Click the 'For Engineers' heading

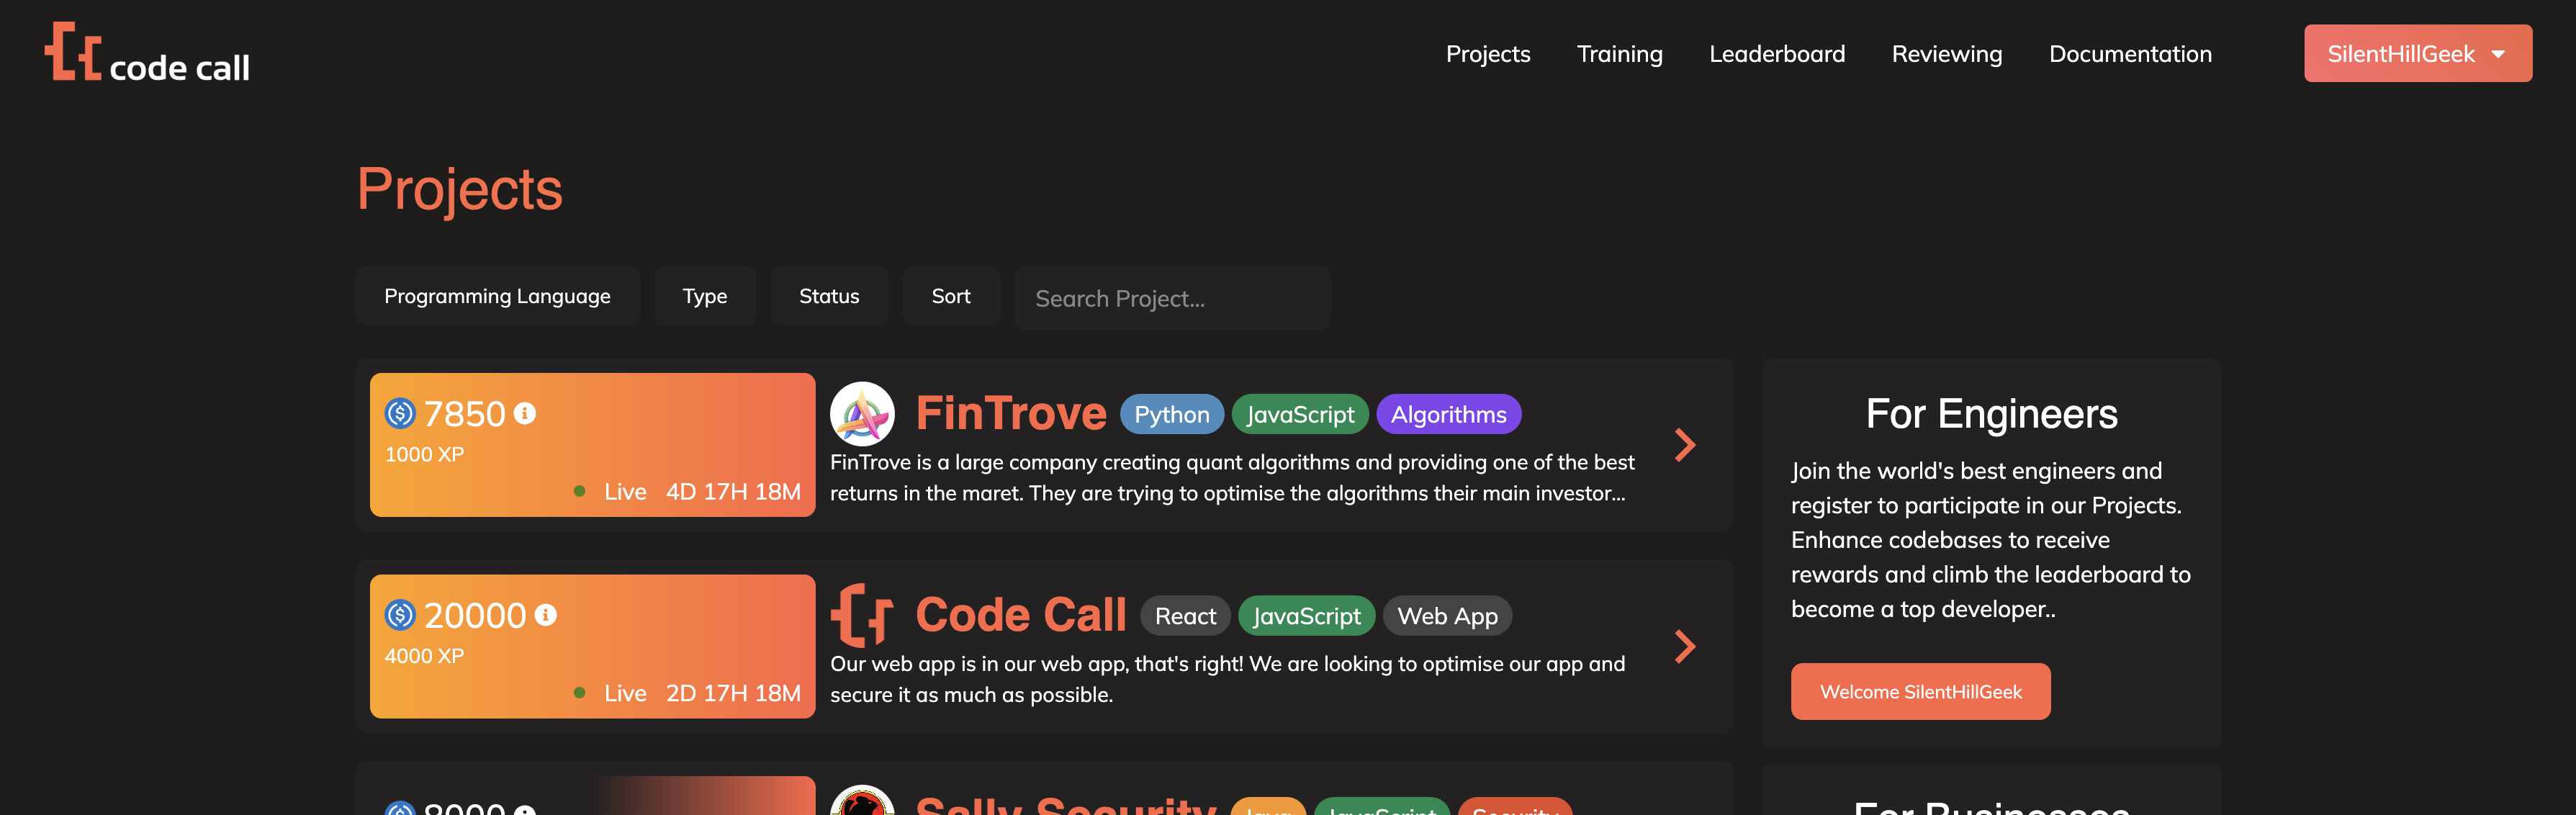coord(1991,413)
